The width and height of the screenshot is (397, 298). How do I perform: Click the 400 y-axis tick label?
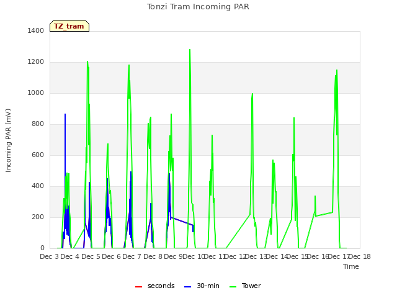pyautogui.click(x=38, y=186)
